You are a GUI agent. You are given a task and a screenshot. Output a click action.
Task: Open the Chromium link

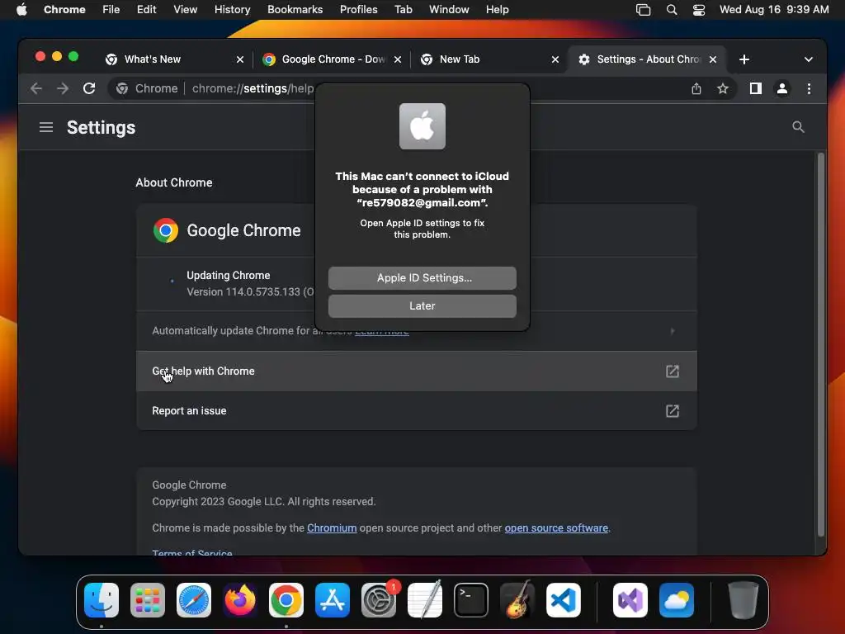[332, 528]
